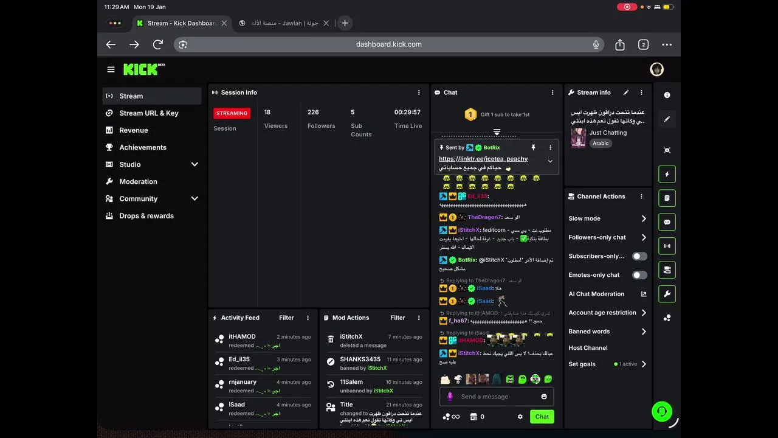The height and width of the screenshot is (438, 778).
Task: Toggle the chat bubble widget icon in the right rail
Action: [x=667, y=222]
